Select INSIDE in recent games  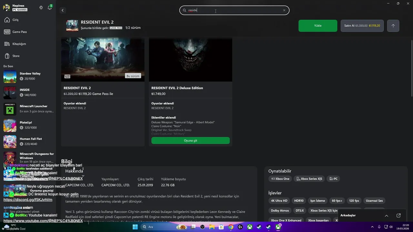point(28,92)
